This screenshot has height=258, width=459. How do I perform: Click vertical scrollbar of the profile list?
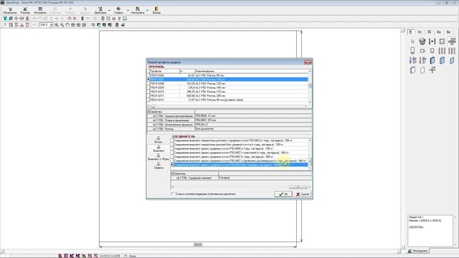point(310,86)
